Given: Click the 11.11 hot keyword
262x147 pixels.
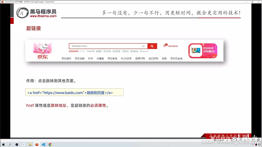Looking at the screenshot, I should 82,51.
